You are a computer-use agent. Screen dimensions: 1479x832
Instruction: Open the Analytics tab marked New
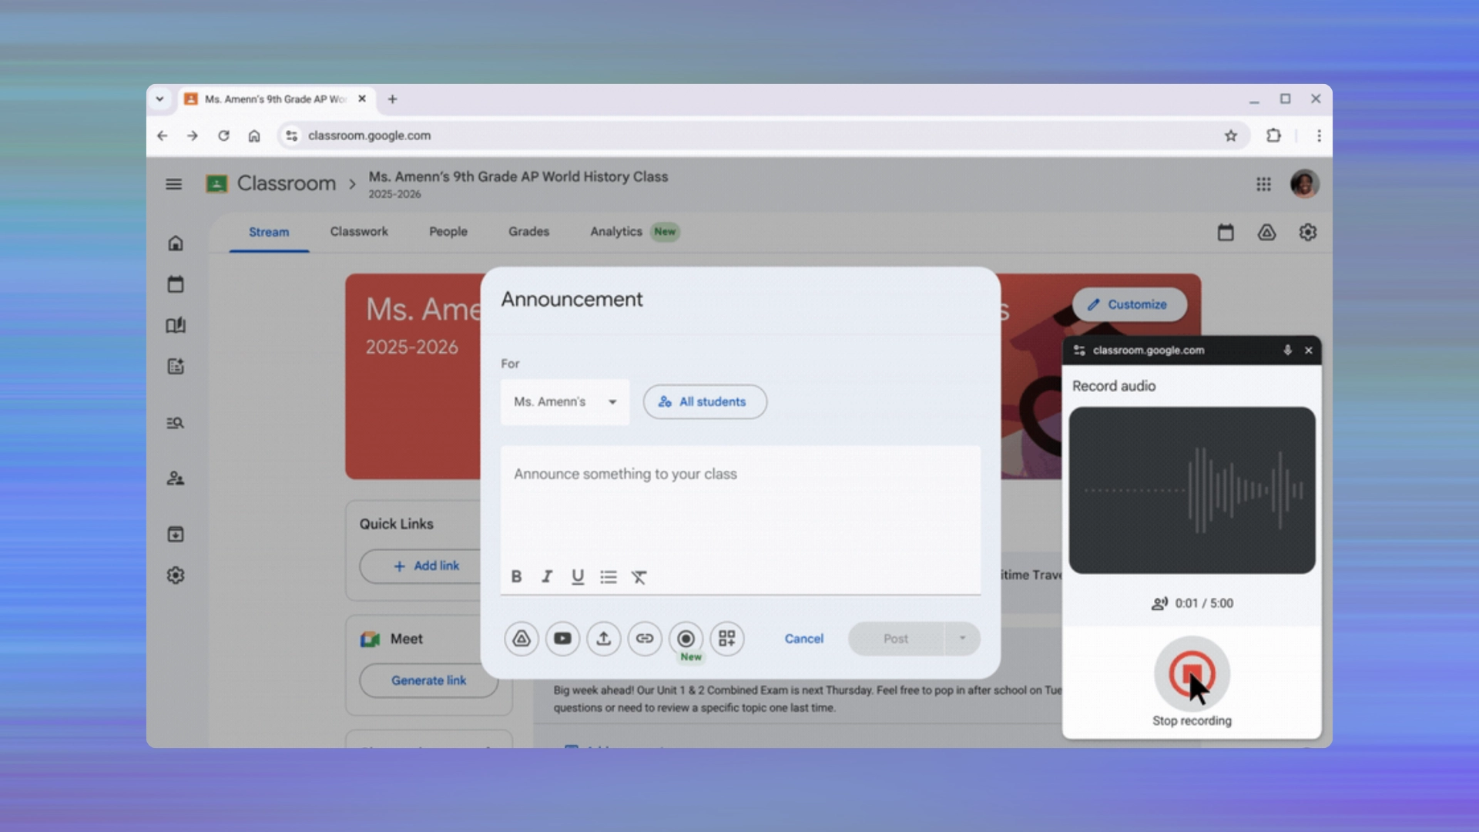click(615, 232)
